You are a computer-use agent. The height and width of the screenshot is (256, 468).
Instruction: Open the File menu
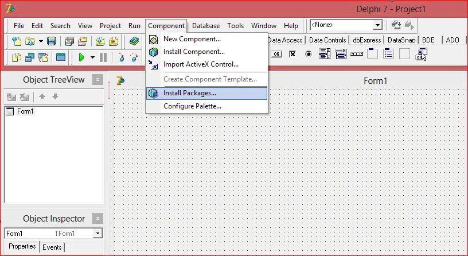19,26
